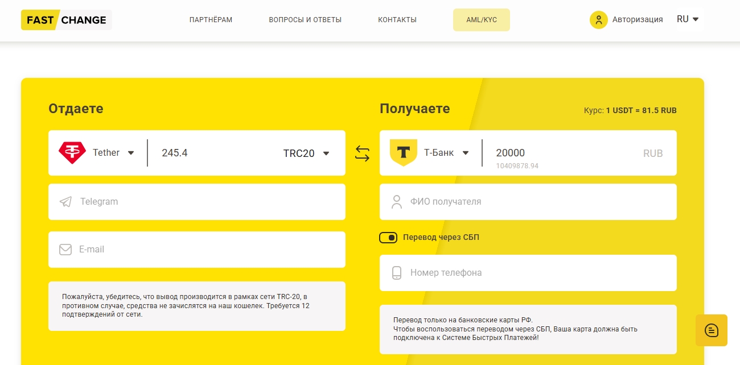
Task: Click the rate text 1 USDT = 81.5 RUB
Action: [x=641, y=110]
